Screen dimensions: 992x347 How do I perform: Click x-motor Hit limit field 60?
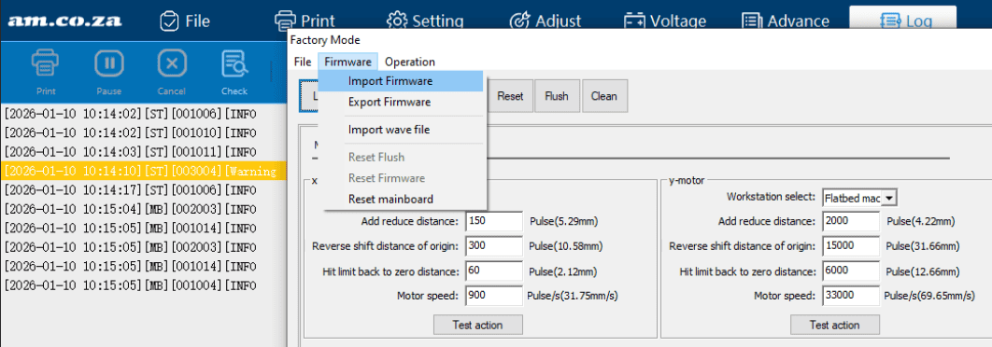coord(494,271)
